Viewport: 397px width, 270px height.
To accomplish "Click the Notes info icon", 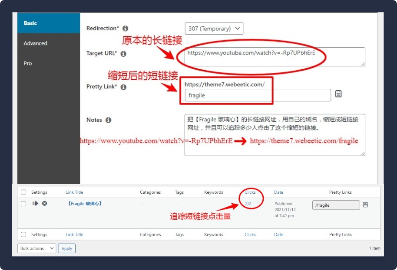I will pos(108,120).
